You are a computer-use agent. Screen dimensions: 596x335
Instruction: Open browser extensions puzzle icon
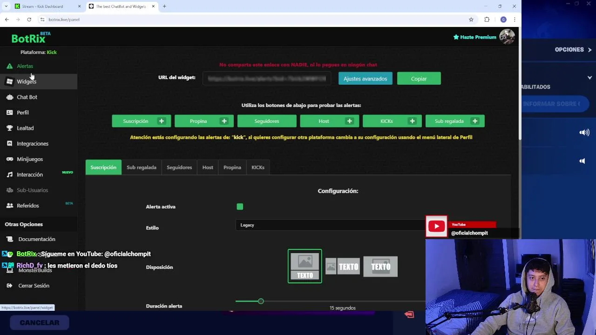(x=487, y=20)
